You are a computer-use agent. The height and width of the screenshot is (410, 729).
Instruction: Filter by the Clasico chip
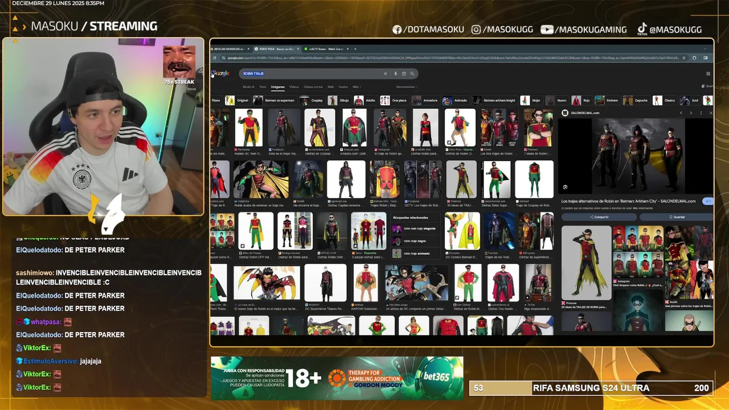tap(665, 101)
